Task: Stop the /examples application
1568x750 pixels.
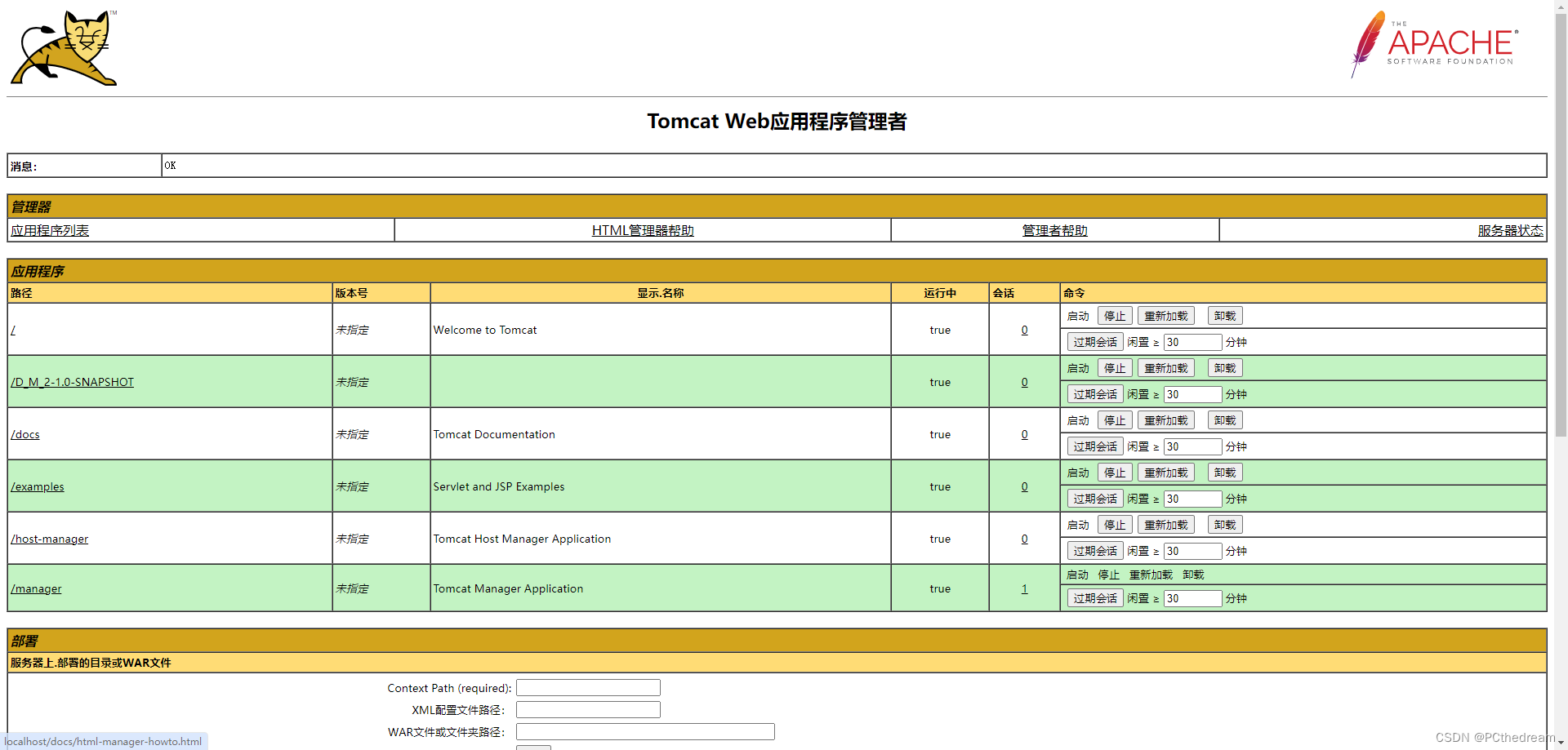Action: (x=1115, y=473)
